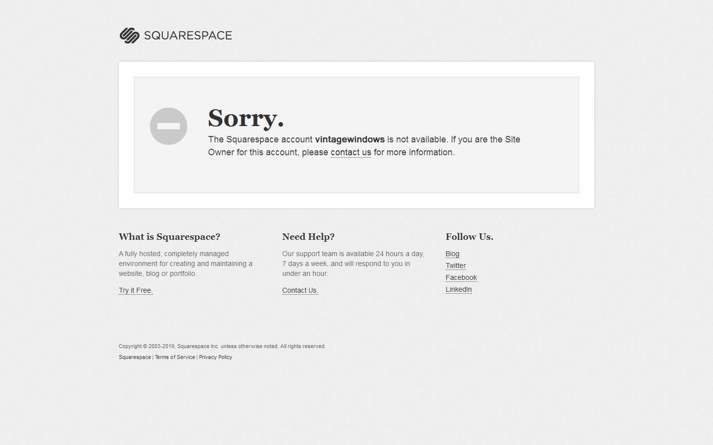
Task: Click the support team availability paragraph
Action: point(353,264)
